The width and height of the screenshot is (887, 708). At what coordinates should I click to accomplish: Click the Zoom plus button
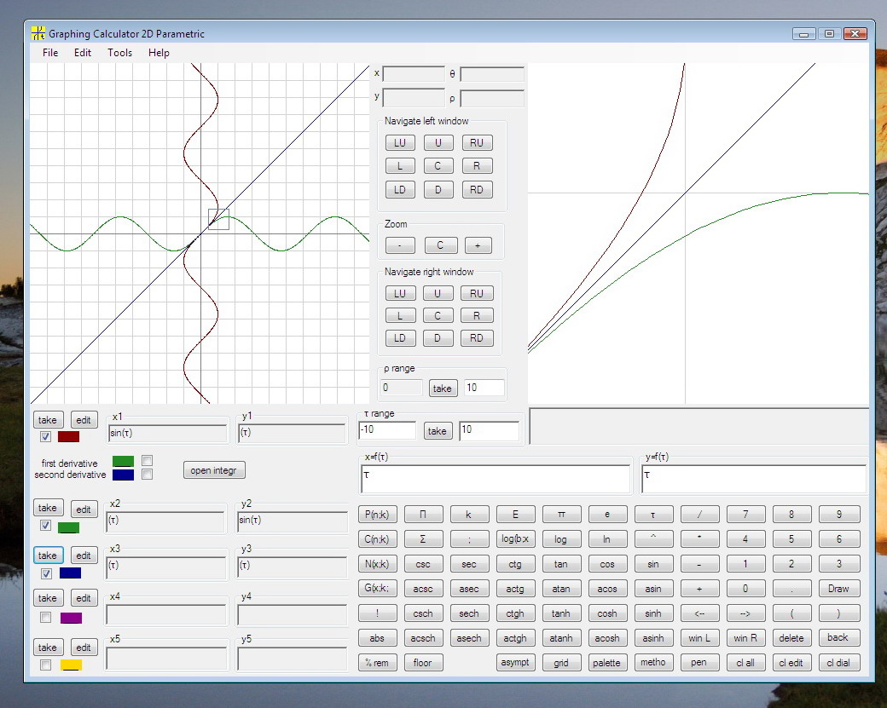point(478,245)
